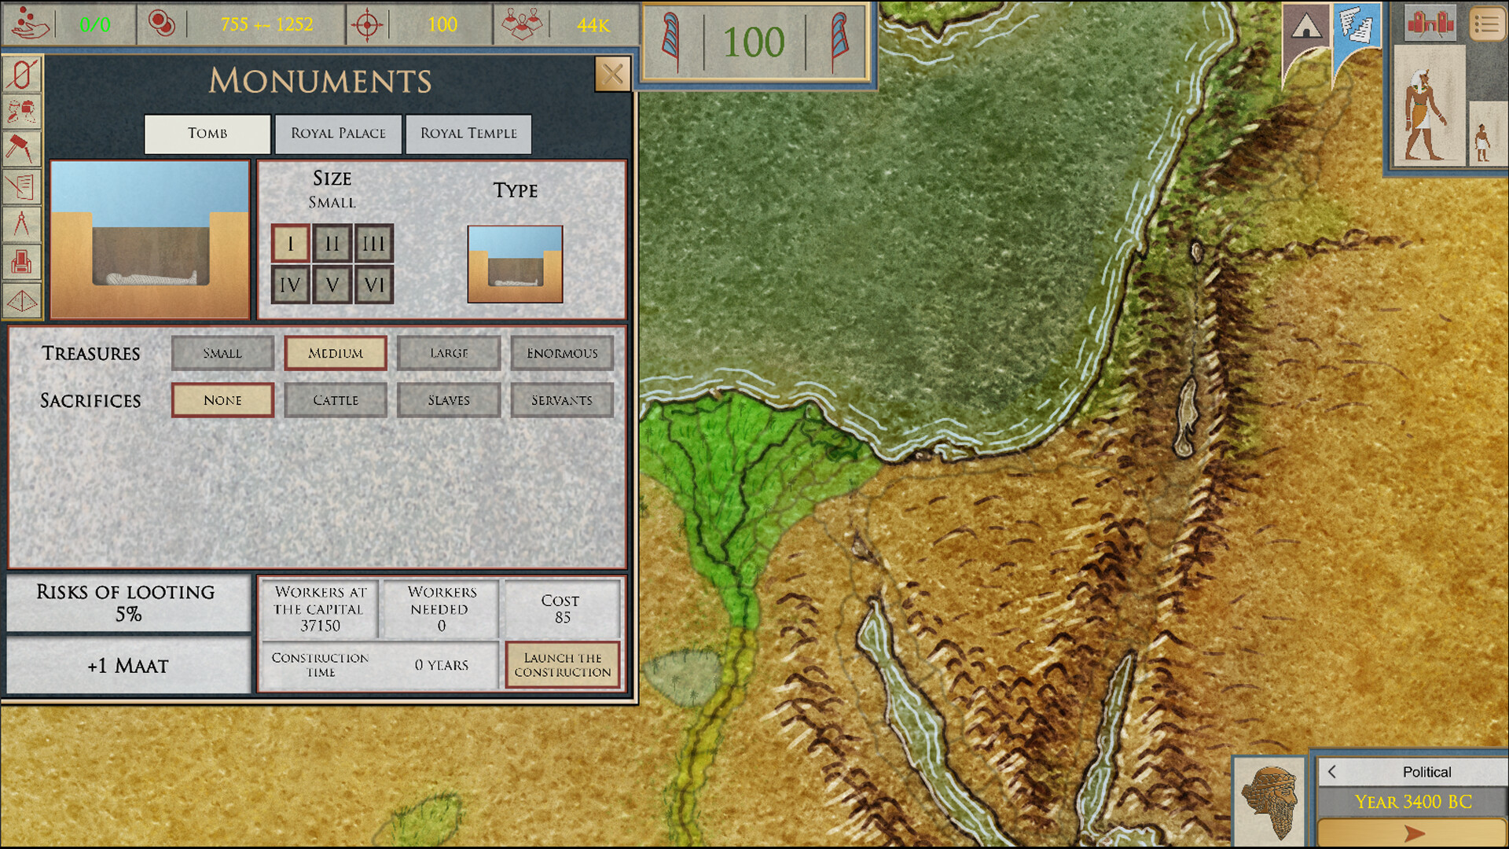Open the soldiers/units icon in the left sidebar

click(x=23, y=111)
